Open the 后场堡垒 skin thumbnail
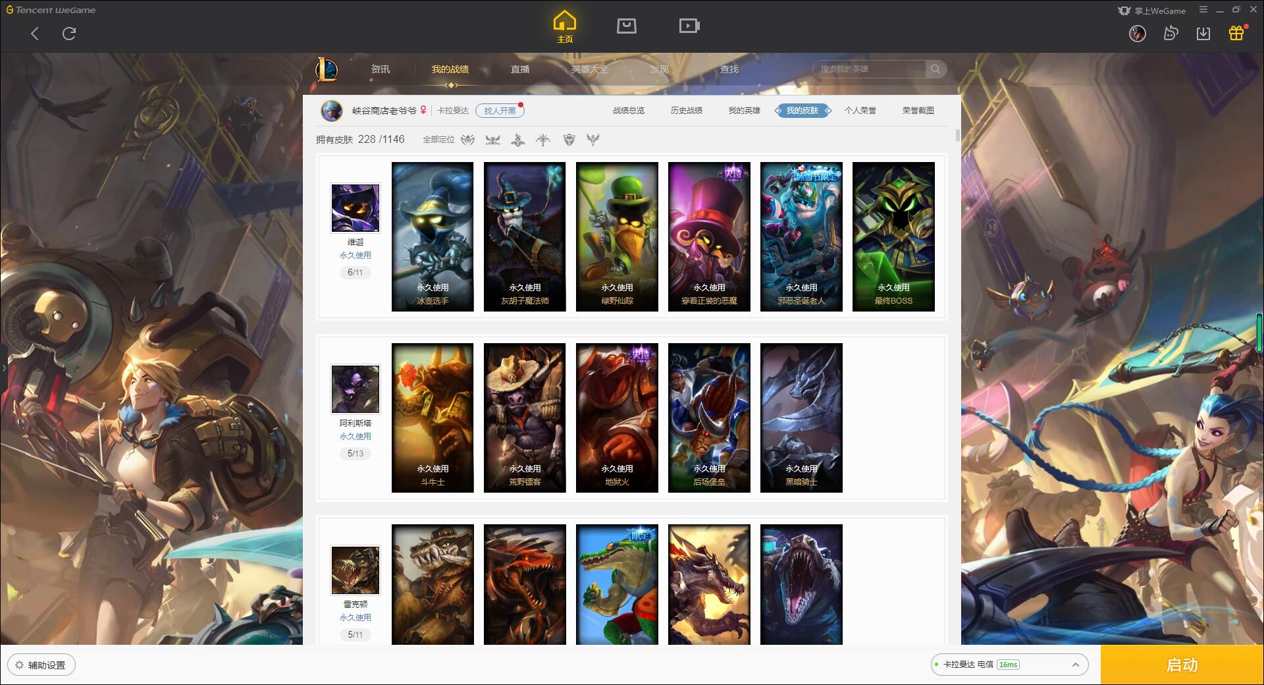This screenshot has height=685, width=1264. (x=709, y=418)
